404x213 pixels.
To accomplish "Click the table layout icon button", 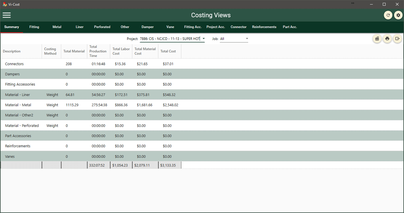I will pos(377,39).
